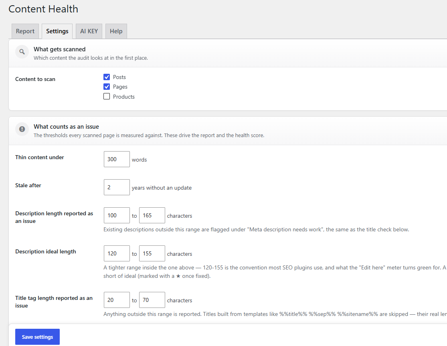Click the words unit text after 300
The height and width of the screenshot is (346, 447).
click(x=139, y=160)
